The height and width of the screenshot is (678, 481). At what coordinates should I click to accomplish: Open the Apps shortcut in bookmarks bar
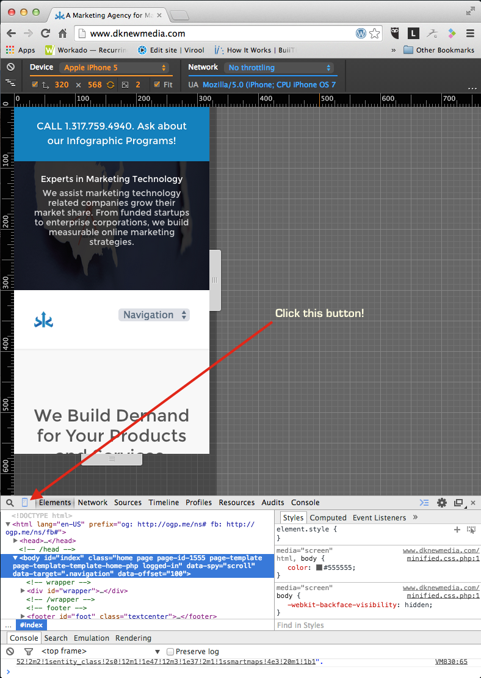click(x=21, y=50)
